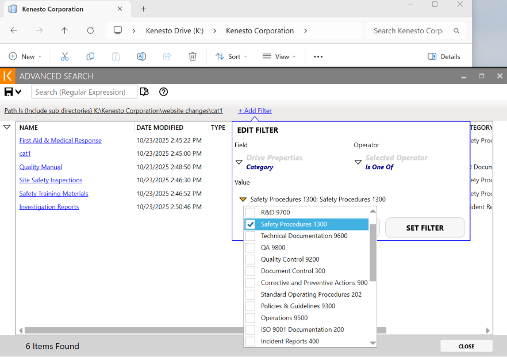
Task: Click the Share icon in Explorer toolbar
Action: pos(167,56)
